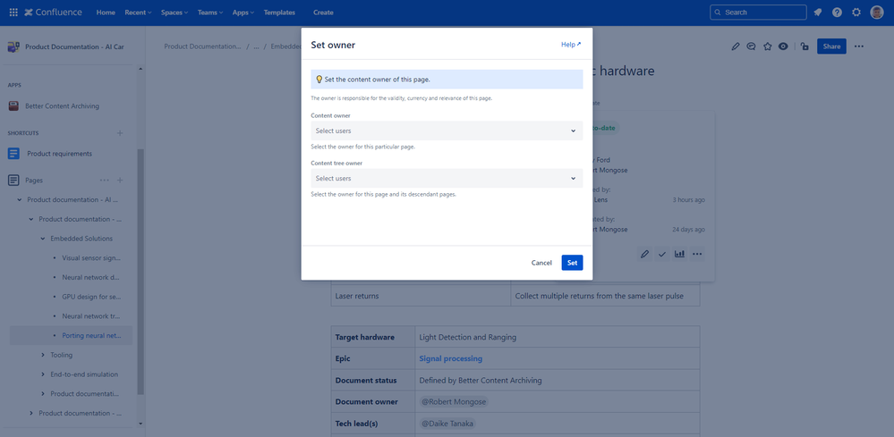Click the pencil icon in the status card
894x437 pixels.
click(645, 254)
